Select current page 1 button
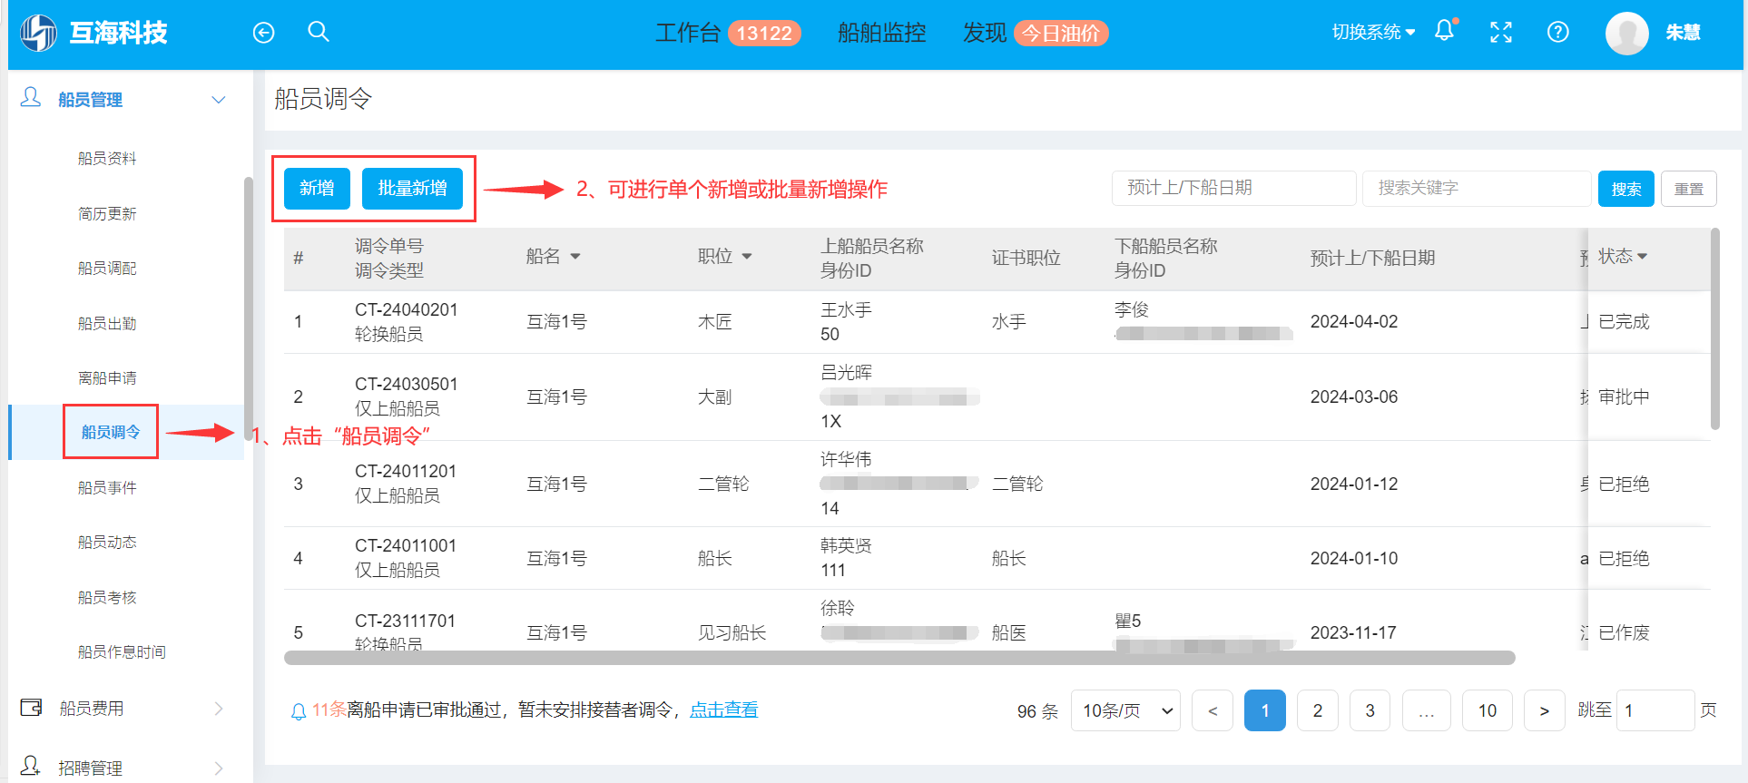The height and width of the screenshot is (783, 1748). pos(1264,710)
